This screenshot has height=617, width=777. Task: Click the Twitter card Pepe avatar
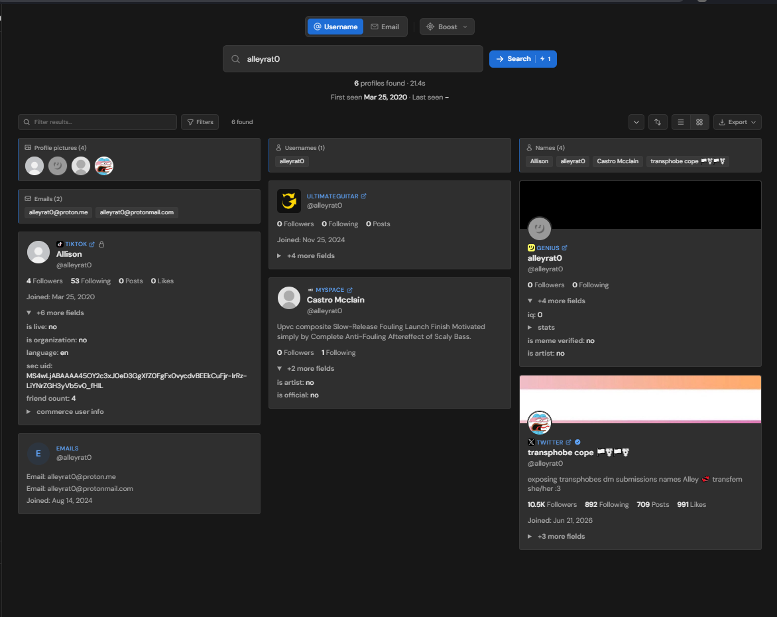(540, 423)
